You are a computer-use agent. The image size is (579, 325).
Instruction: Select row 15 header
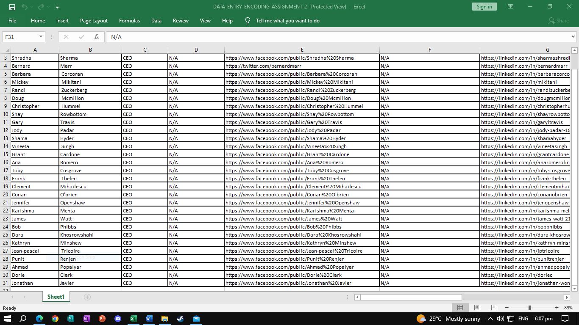[6, 154]
